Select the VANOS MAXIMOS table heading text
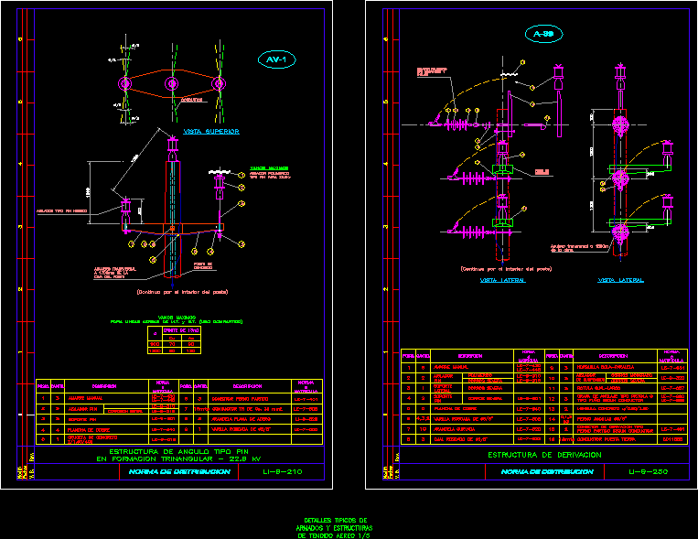Image resolution: width=698 pixels, height=539 pixels. pos(177,318)
